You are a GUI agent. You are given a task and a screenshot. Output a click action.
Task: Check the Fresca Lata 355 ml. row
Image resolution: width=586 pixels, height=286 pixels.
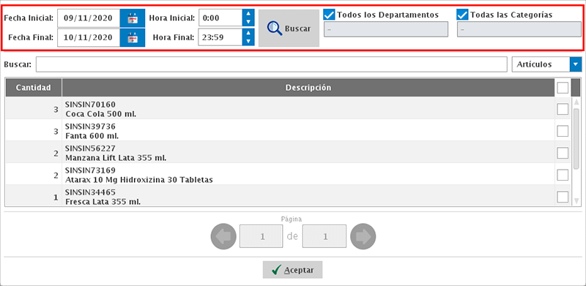563,196
